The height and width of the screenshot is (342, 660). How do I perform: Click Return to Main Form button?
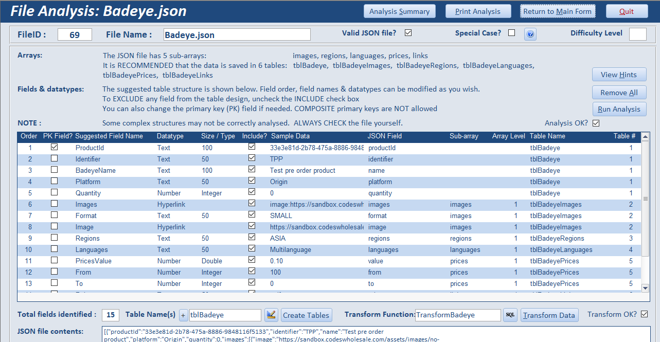pos(558,11)
